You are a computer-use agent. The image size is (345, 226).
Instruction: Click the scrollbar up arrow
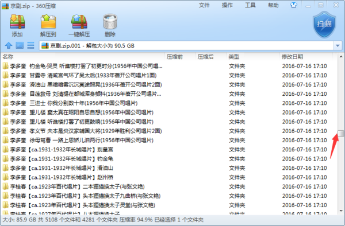click(x=341, y=56)
